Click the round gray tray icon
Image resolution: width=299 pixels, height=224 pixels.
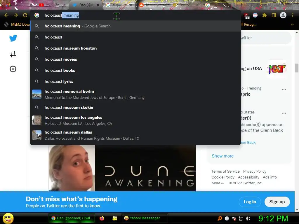click(227, 218)
